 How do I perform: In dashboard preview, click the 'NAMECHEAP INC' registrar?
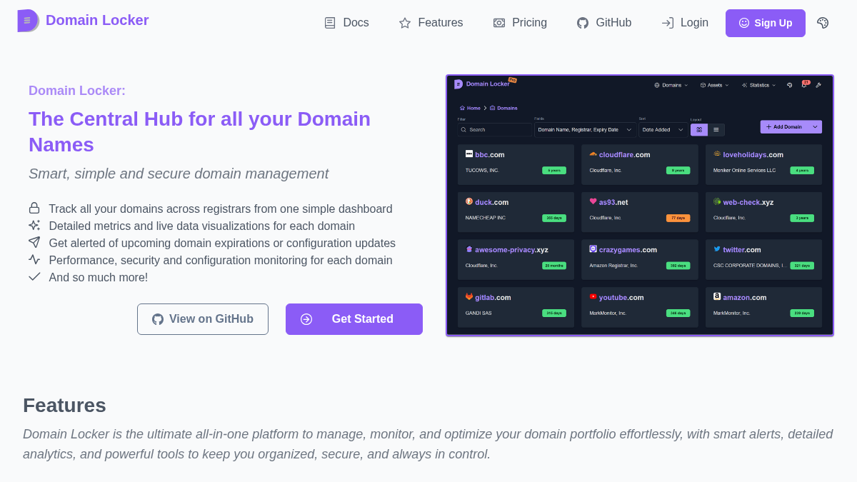point(486,218)
